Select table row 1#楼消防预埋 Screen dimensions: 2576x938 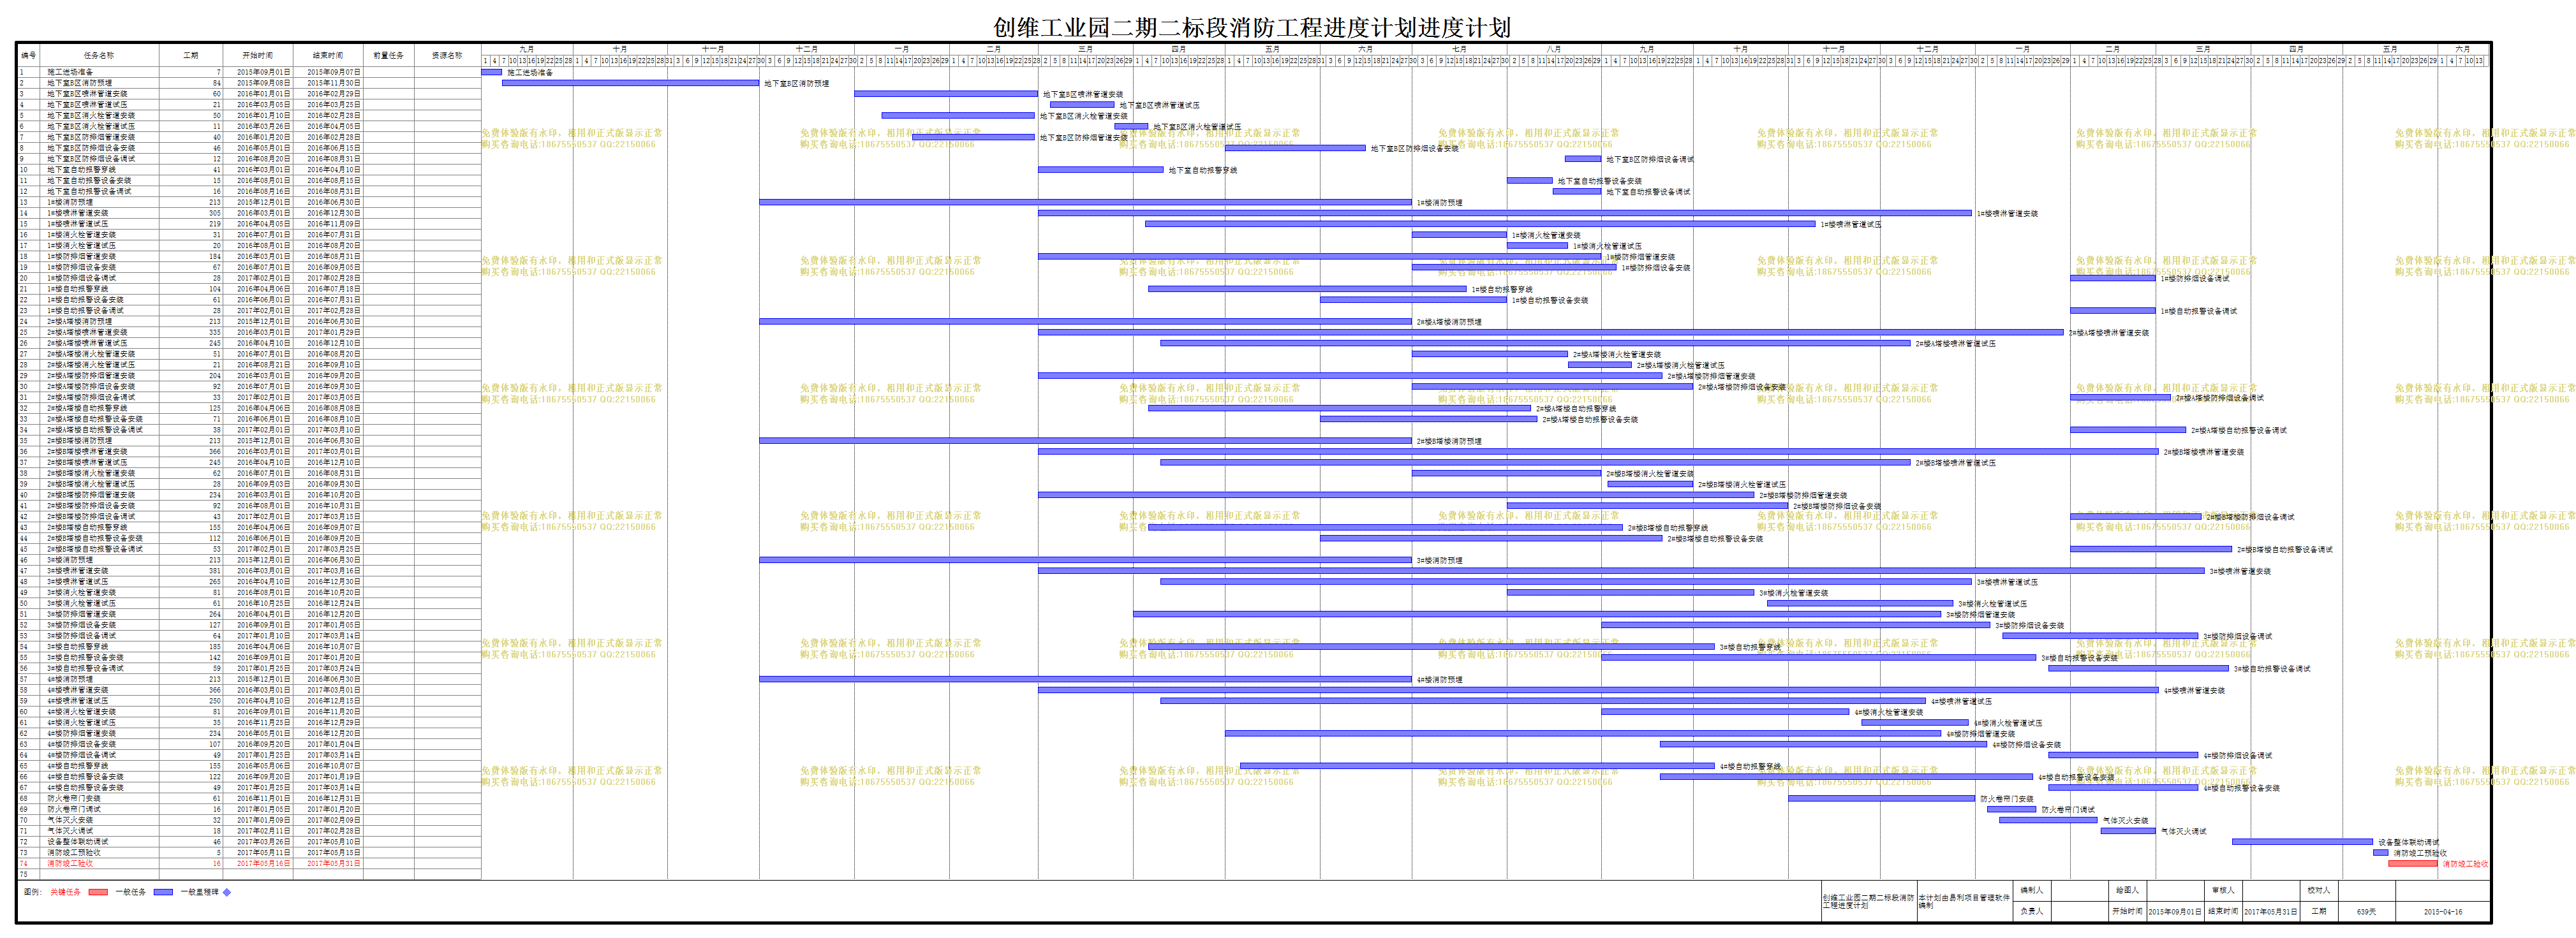pyautogui.click(x=249, y=202)
